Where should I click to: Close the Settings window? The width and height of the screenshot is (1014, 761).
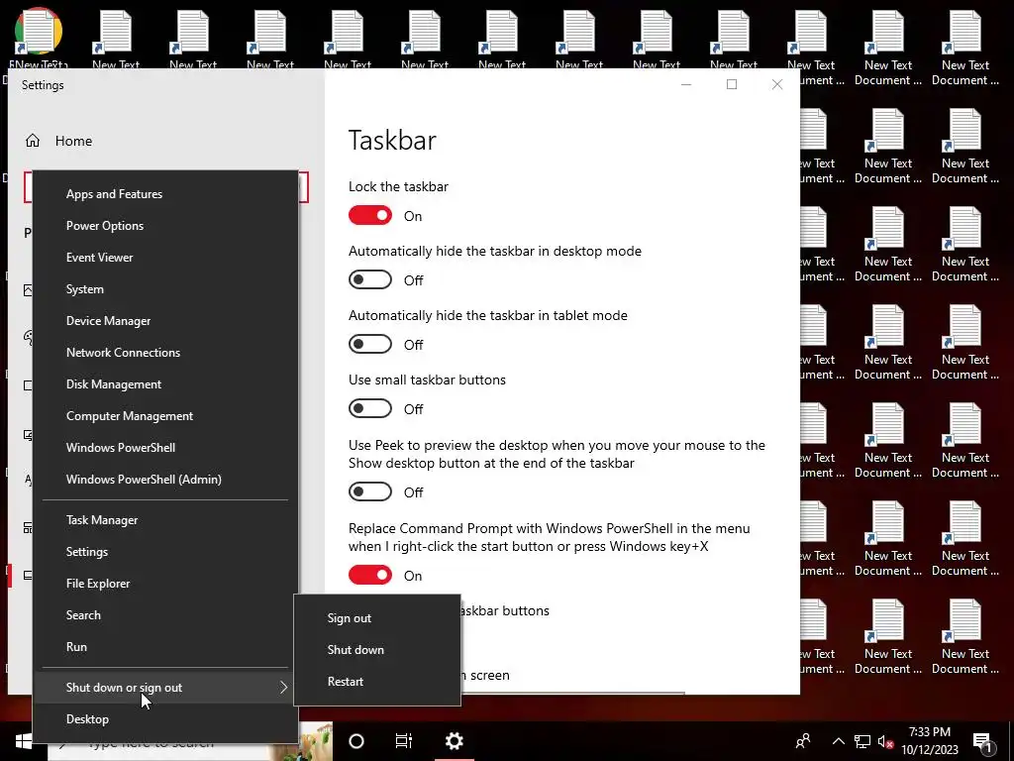pyautogui.click(x=777, y=84)
